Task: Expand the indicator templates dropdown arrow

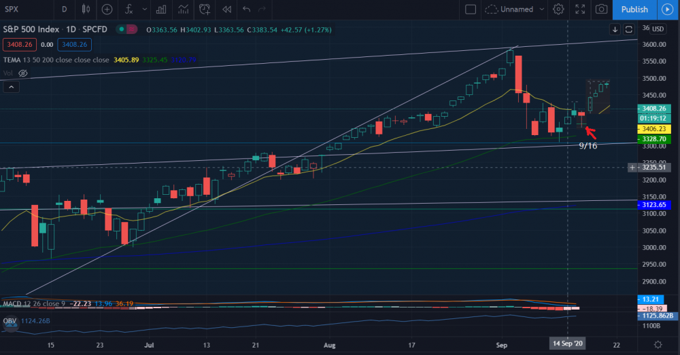Action: 143,10
